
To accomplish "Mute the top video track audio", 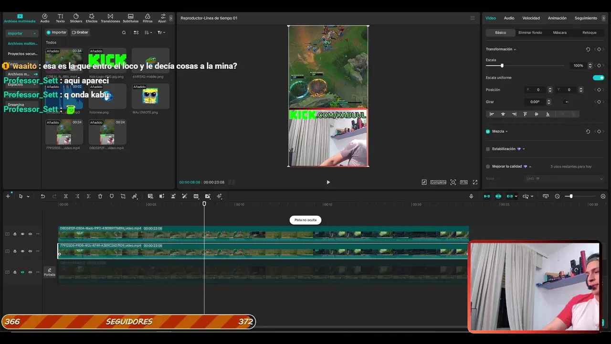I will pos(30,234).
